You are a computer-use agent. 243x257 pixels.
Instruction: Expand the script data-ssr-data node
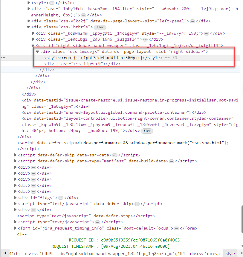pos(15,155)
